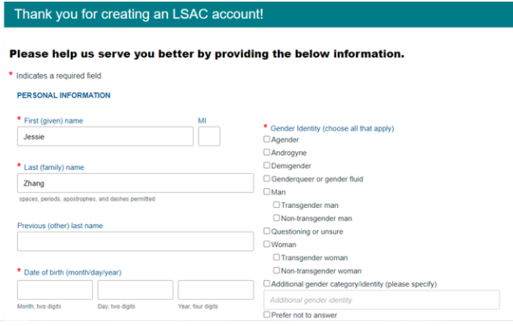Check the Man checkbox
Viewport: 513px width, 326px height.
pyautogui.click(x=267, y=192)
